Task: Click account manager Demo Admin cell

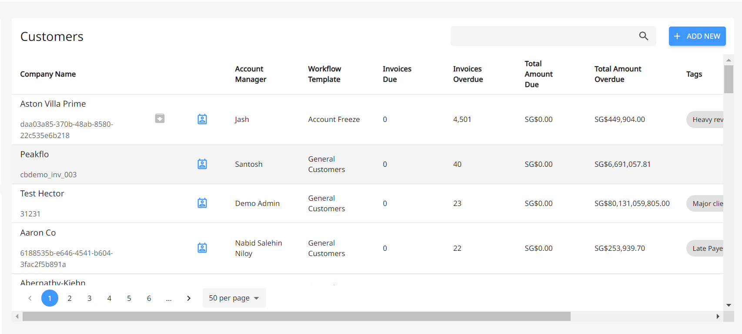Action: click(x=257, y=203)
